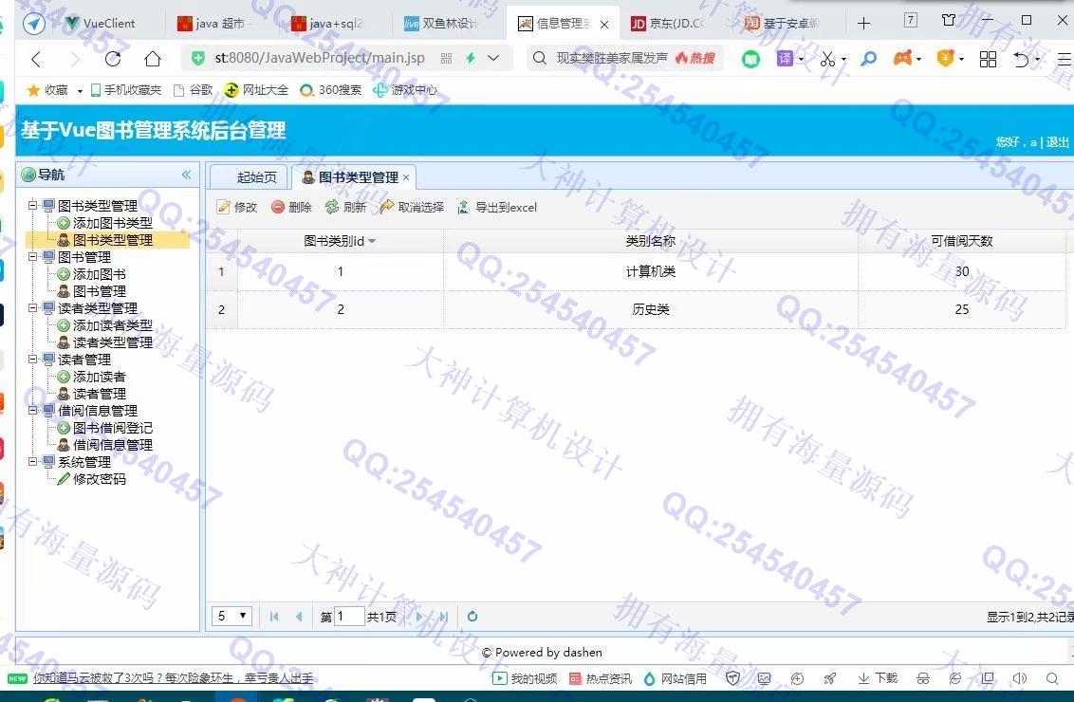This screenshot has width=1074, height=702.
Task: Go to previous page of table
Action: tap(299, 617)
